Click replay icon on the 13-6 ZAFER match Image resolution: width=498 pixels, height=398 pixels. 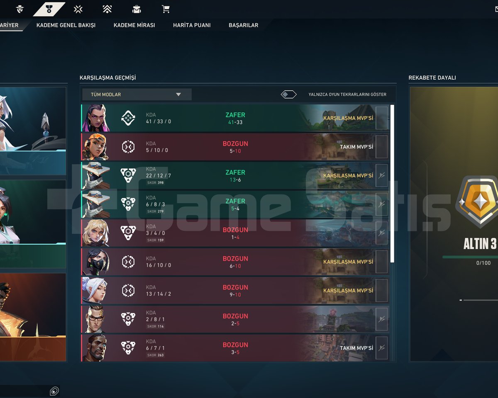(381, 175)
